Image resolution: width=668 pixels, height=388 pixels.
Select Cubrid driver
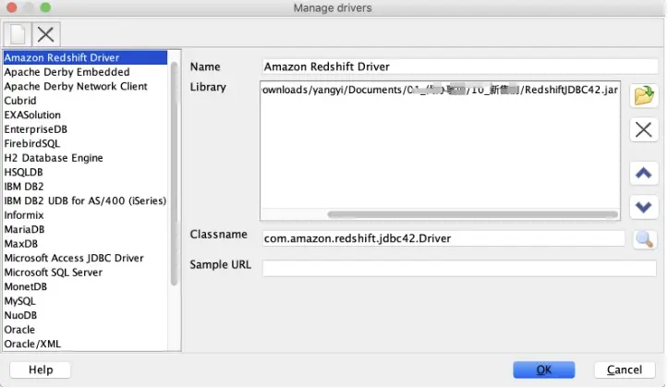[x=85, y=101]
